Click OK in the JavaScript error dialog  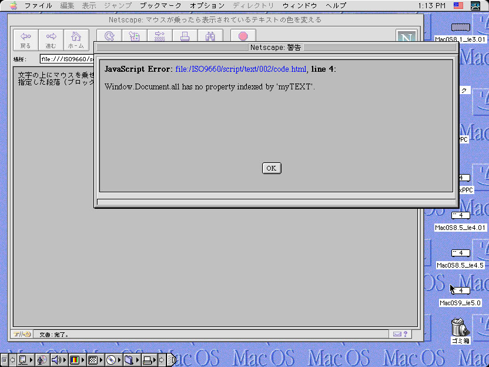[272, 168]
